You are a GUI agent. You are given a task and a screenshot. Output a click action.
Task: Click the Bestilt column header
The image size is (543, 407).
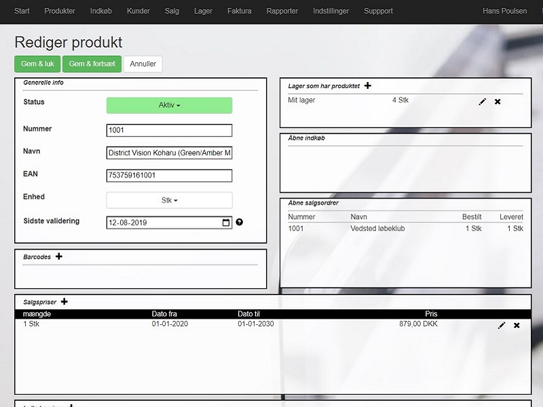pos(472,217)
